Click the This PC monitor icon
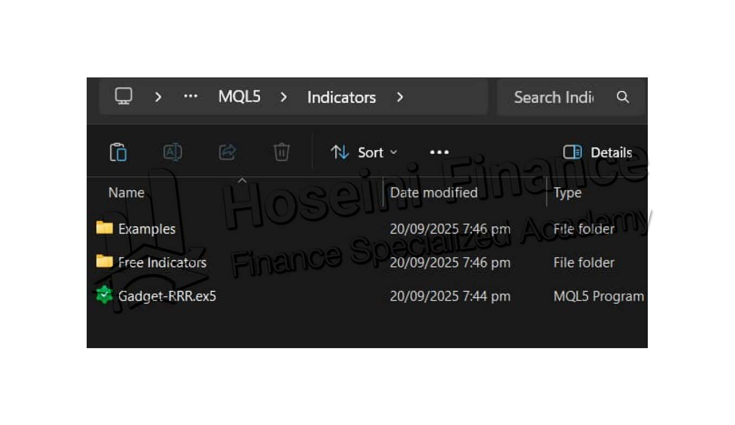Image resolution: width=735 pixels, height=425 pixels. [123, 97]
